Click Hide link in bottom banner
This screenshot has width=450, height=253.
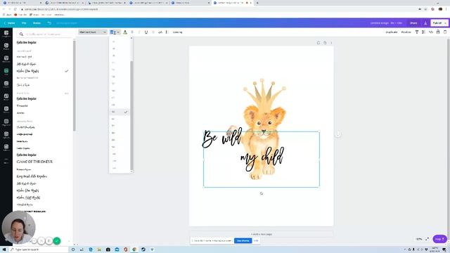(x=256, y=240)
